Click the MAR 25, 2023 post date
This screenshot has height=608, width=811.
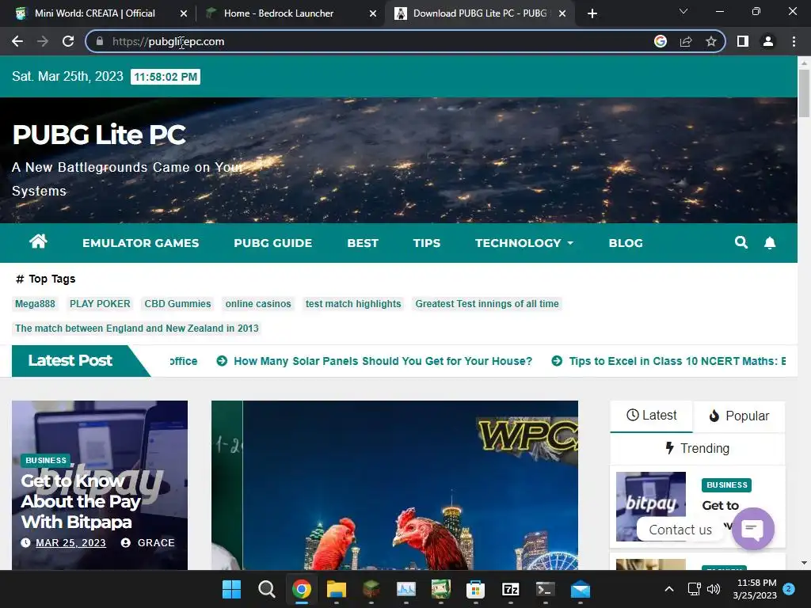click(70, 543)
